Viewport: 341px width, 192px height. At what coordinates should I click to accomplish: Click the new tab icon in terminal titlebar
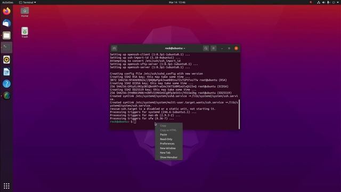click(114, 49)
